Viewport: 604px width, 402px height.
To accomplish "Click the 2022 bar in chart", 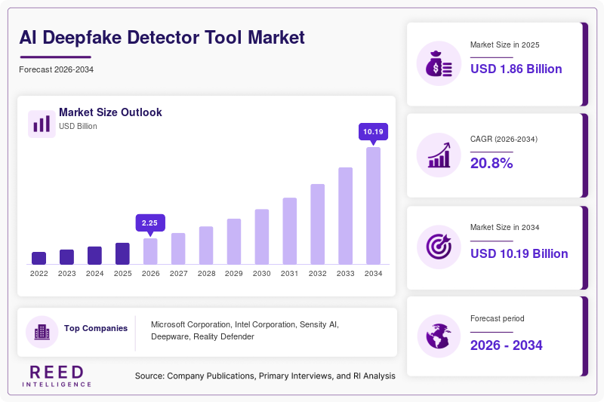I will click(x=39, y=258).
